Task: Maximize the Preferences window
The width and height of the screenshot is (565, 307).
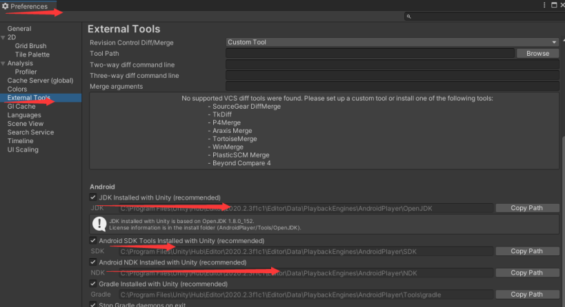Action: pyautogui.click(x=552, y=6)
